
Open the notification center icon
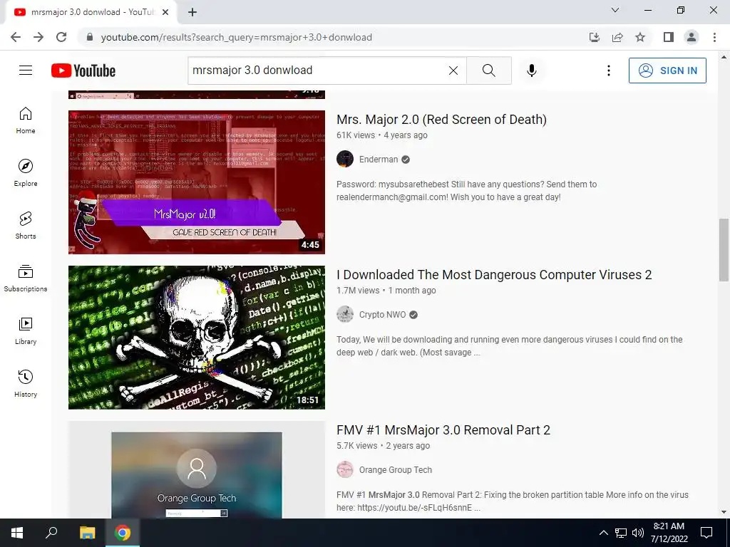(x=706, y=533)
